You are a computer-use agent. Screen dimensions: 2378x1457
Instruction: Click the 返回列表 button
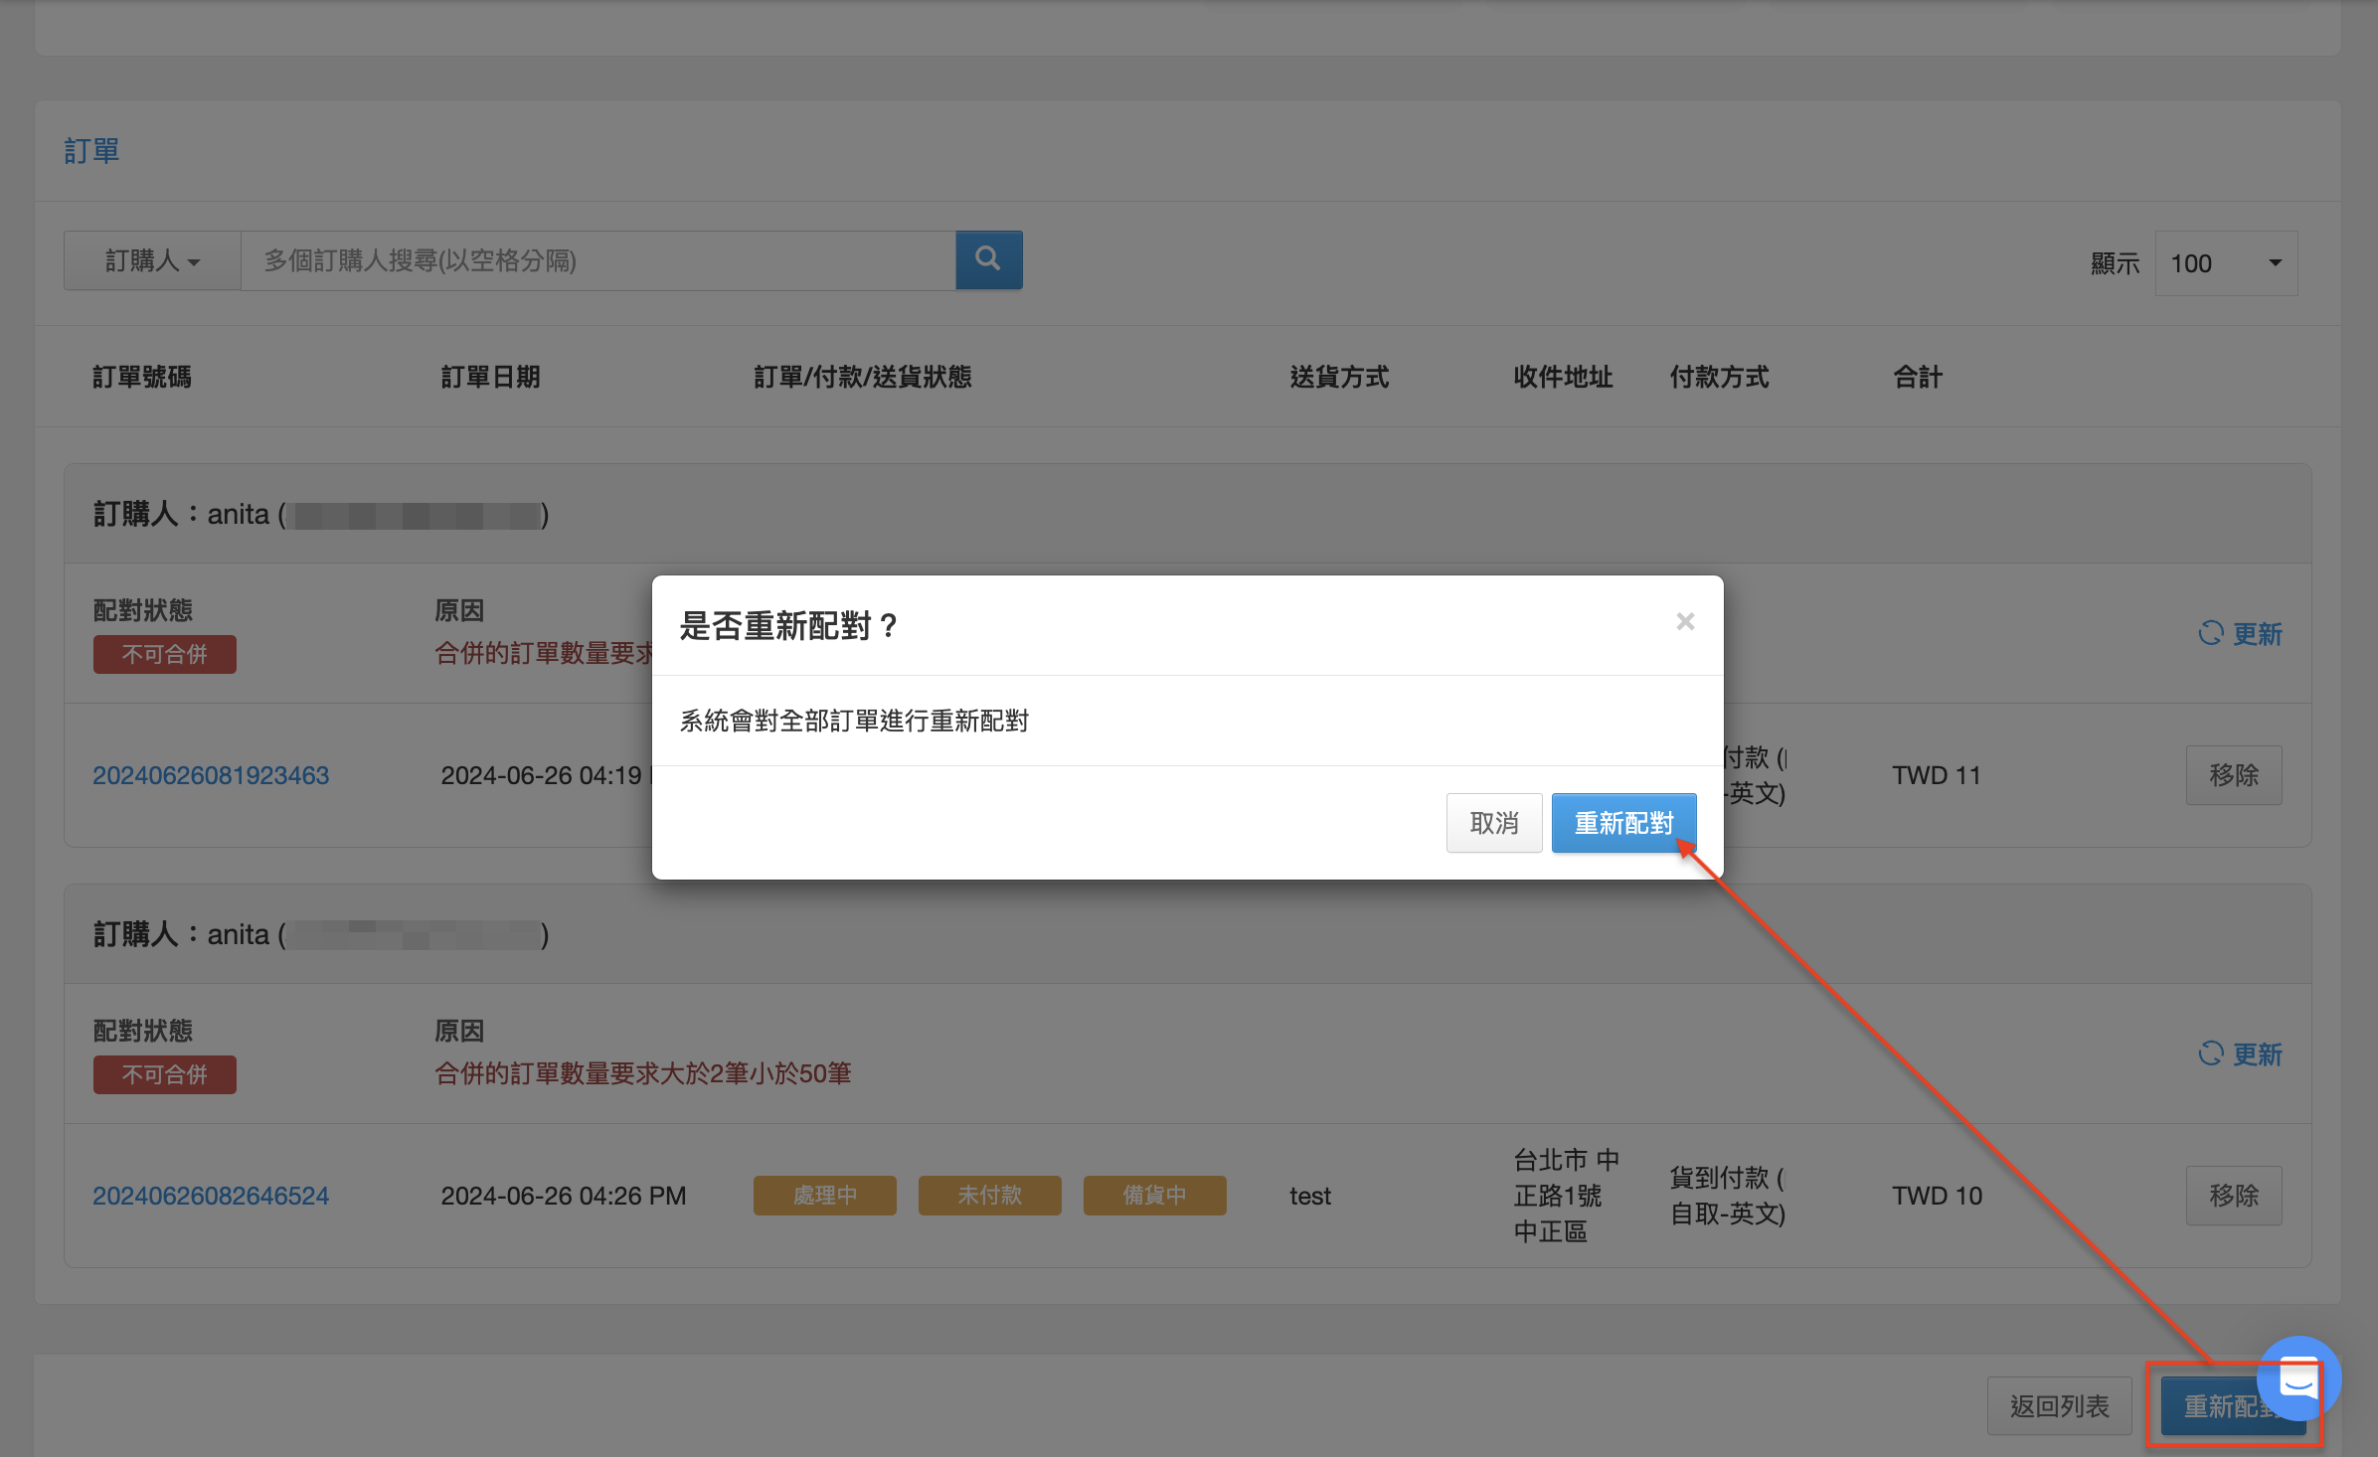(2059, 1406)
